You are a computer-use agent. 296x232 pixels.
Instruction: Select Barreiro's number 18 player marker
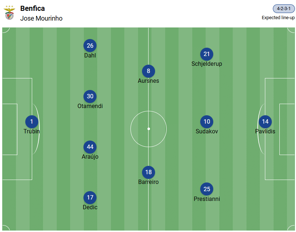(x=149, y=172)
